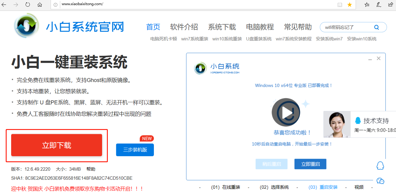Select the (02) 选择系统 step tab
Viewport: 396px width, 196px height.
tap(274, 187)
